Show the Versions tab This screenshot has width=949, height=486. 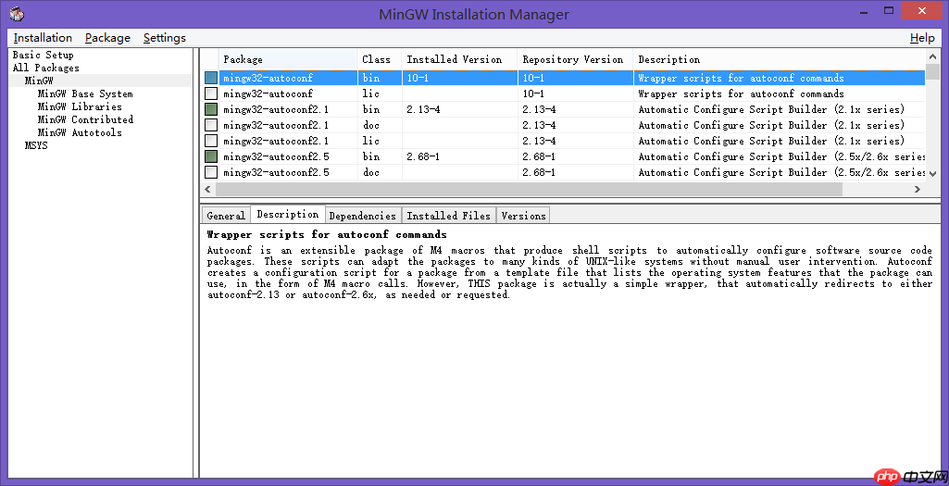pos(523,216)
